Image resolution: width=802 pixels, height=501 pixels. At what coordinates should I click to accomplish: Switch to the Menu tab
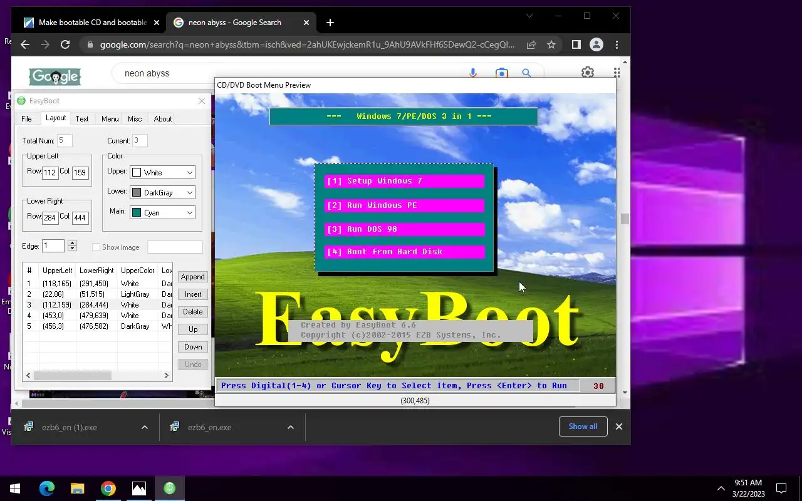[x=110, y=119]
